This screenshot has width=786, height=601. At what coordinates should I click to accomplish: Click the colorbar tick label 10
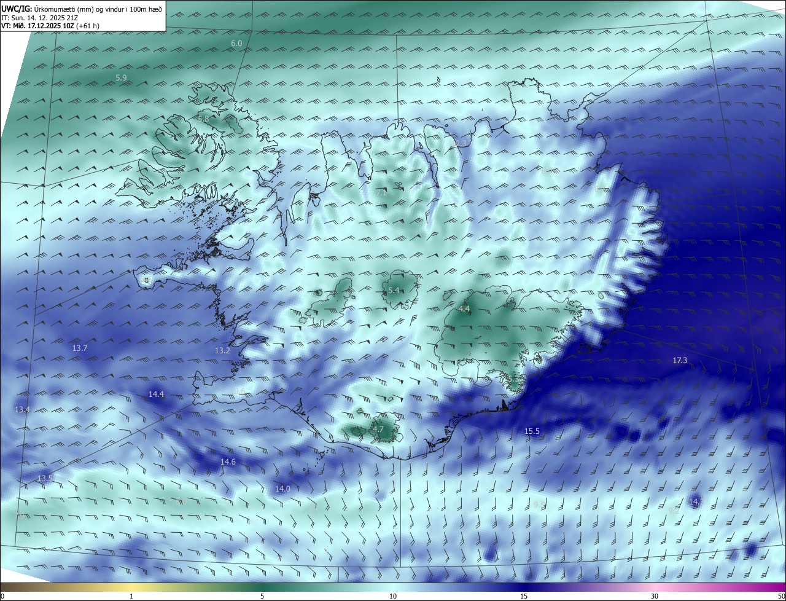pos(393,596)
